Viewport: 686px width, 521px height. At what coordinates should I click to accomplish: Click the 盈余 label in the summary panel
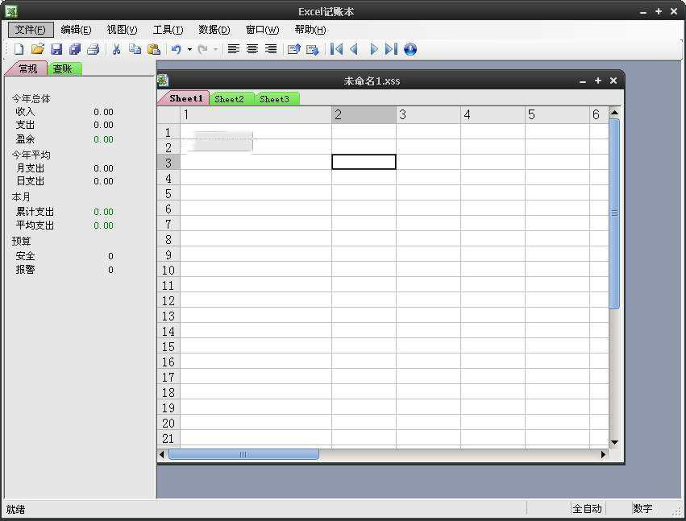[25, 139]
